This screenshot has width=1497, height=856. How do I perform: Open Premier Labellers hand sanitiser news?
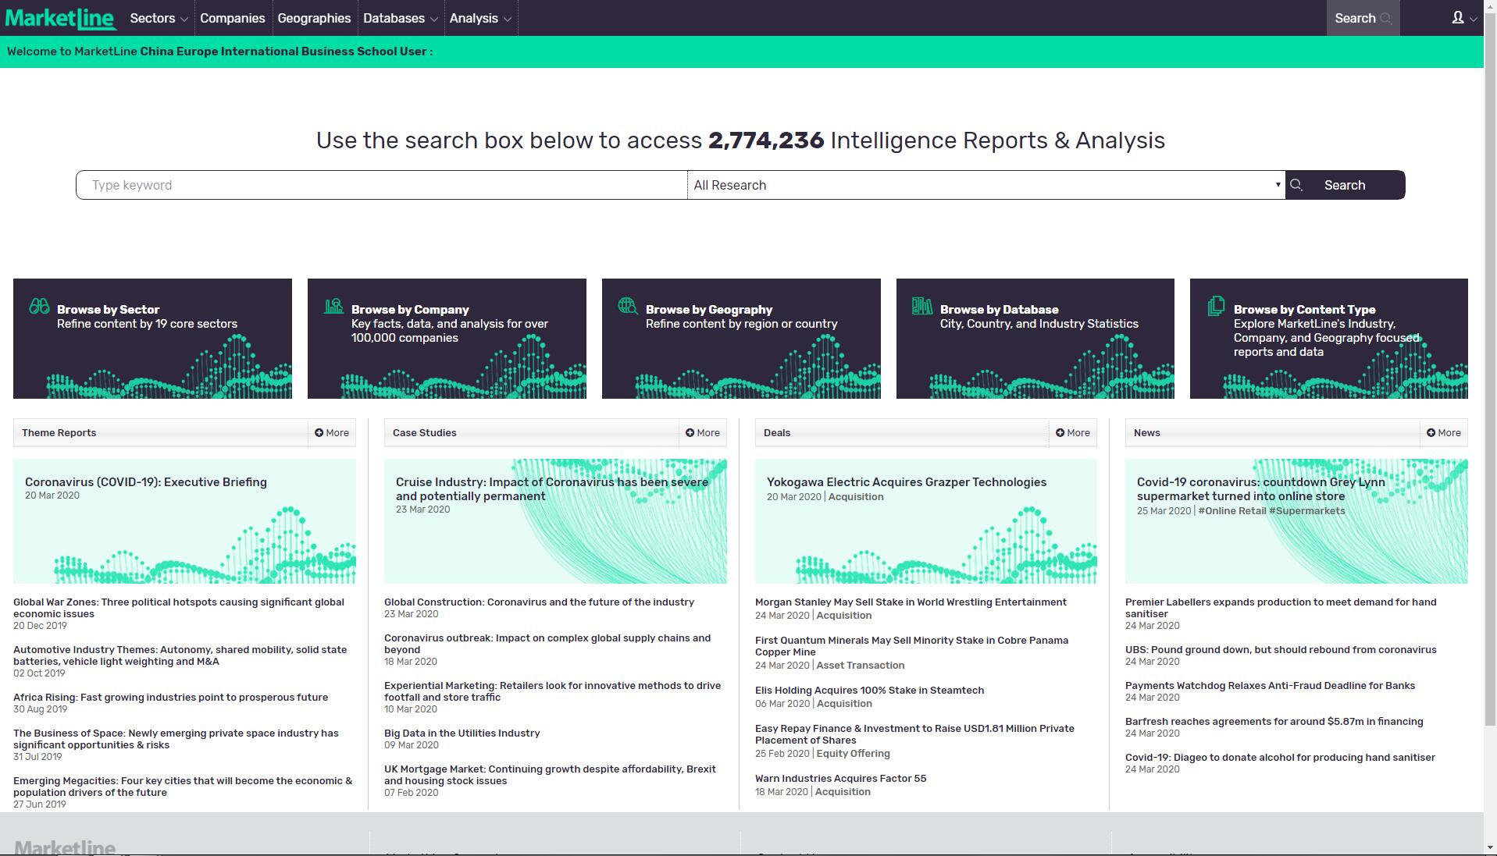click(x=1281, y=608)
